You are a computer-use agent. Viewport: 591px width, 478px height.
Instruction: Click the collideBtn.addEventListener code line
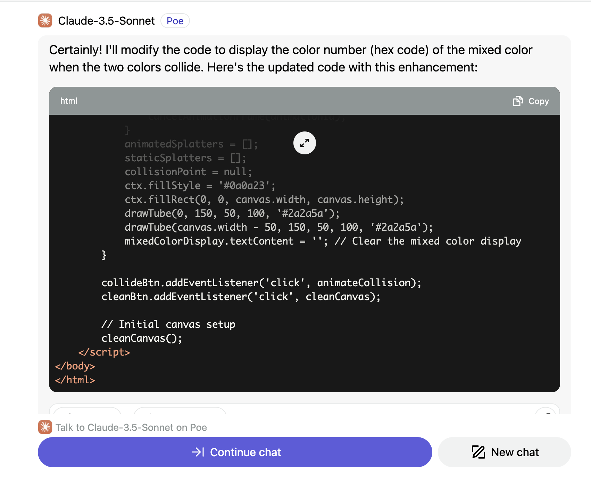pyautogui.click(x=261, y=283)
